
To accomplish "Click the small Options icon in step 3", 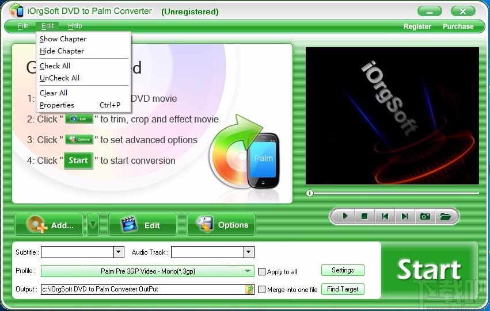I will click(79, 140).
